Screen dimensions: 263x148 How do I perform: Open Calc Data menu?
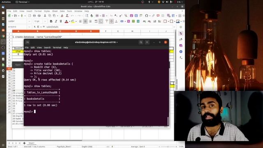(x=62, y=11)
